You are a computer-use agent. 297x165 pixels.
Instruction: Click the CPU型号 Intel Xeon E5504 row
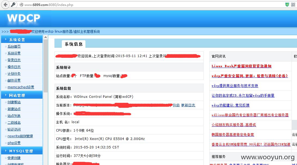point(129,139)
